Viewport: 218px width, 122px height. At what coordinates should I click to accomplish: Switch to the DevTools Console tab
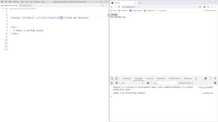pos(139,78)
